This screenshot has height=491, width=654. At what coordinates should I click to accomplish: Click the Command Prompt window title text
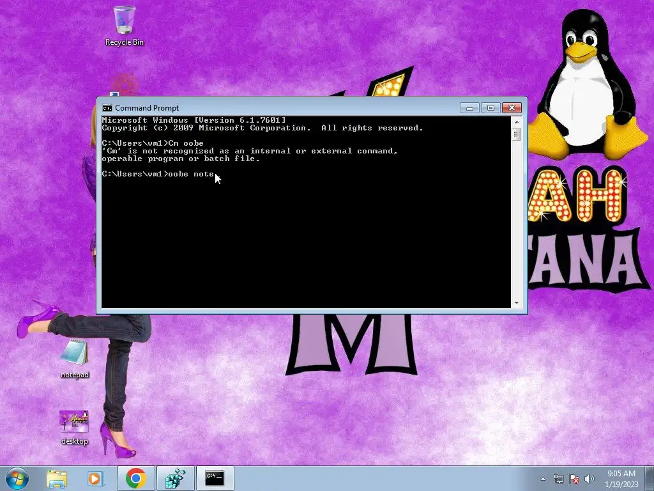pyautogui.click(x=147, y=108)
